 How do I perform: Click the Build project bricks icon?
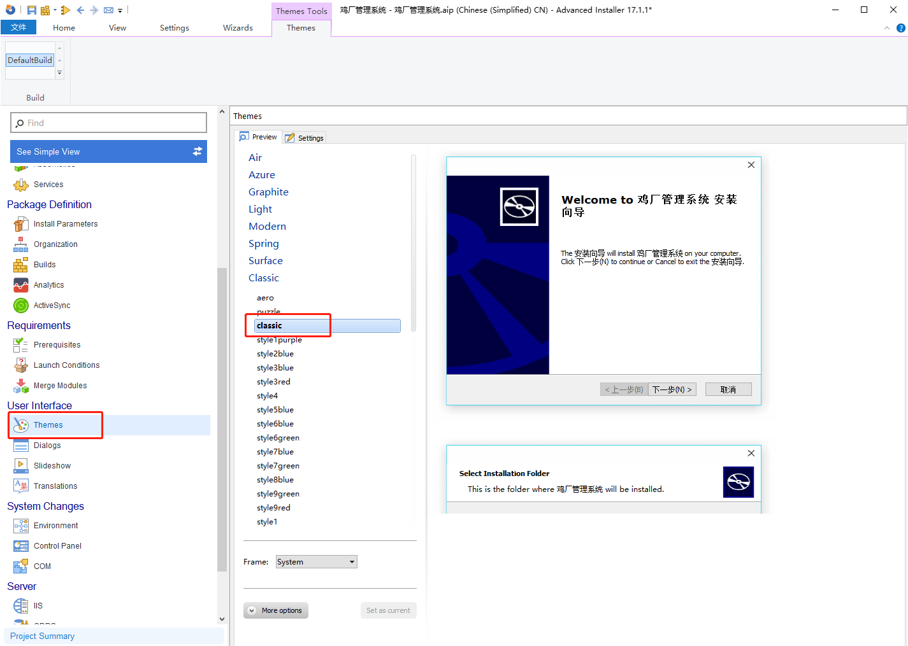[45, 10]
